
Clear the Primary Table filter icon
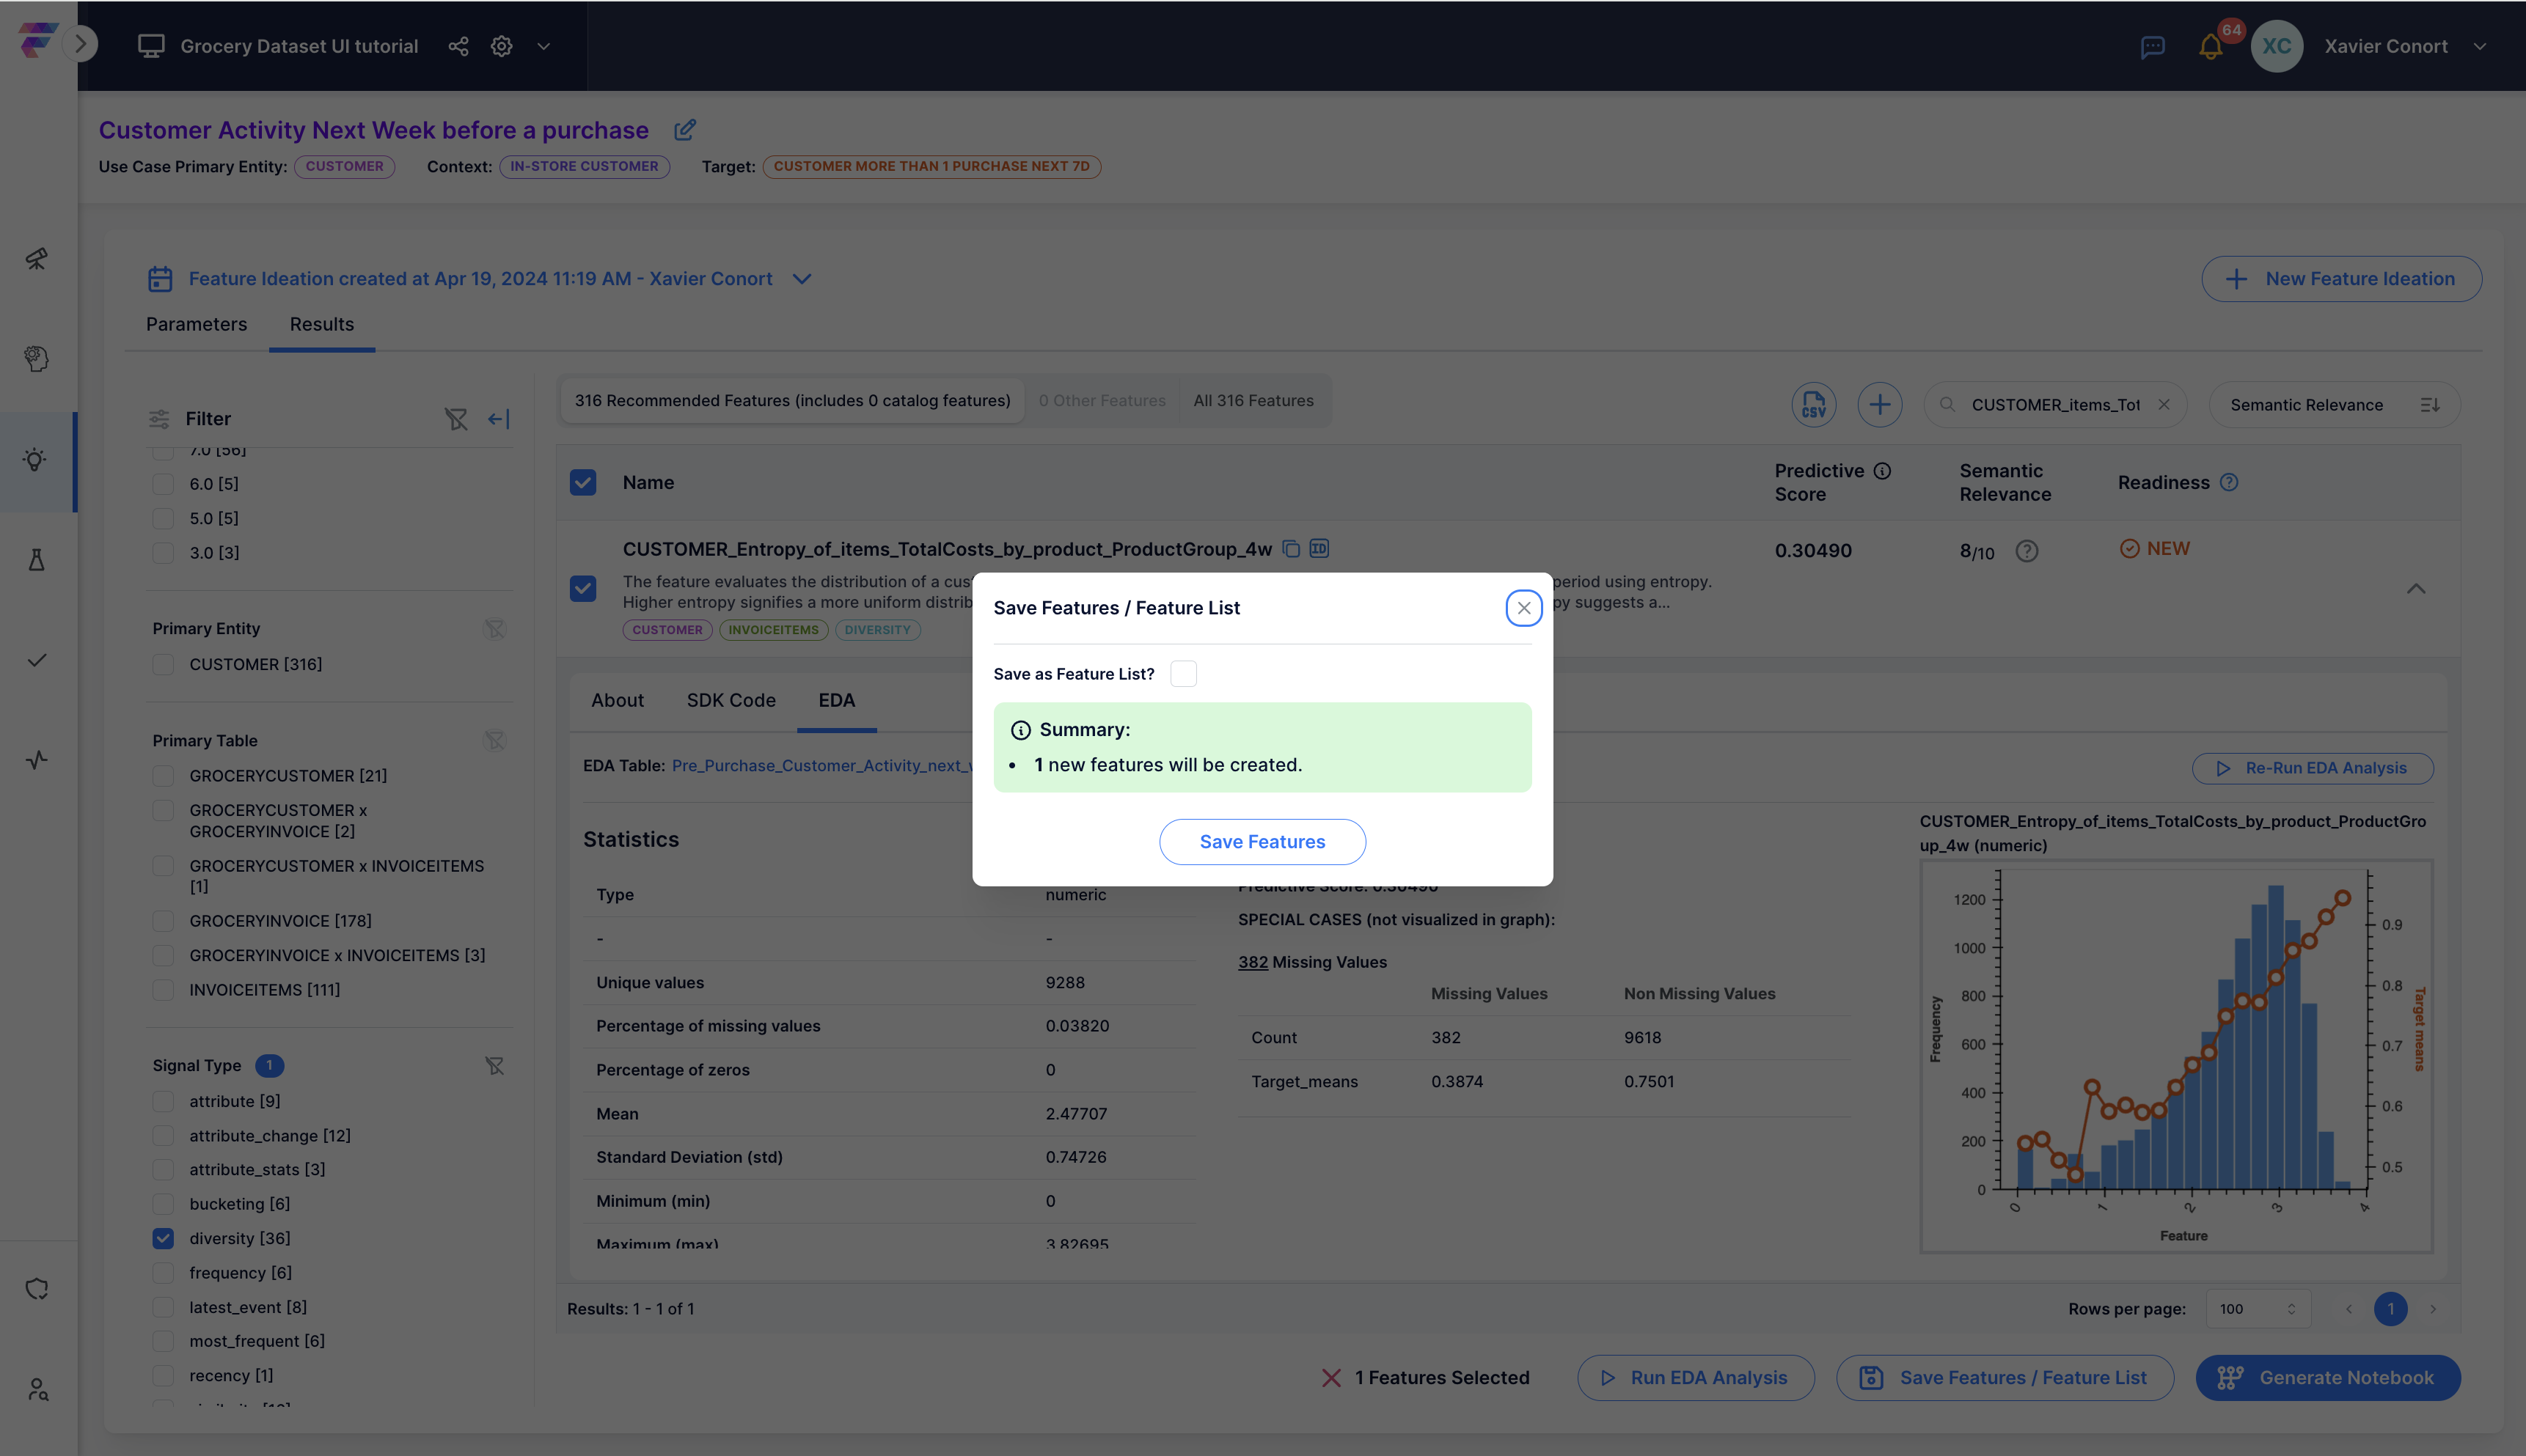click(494, 741)
